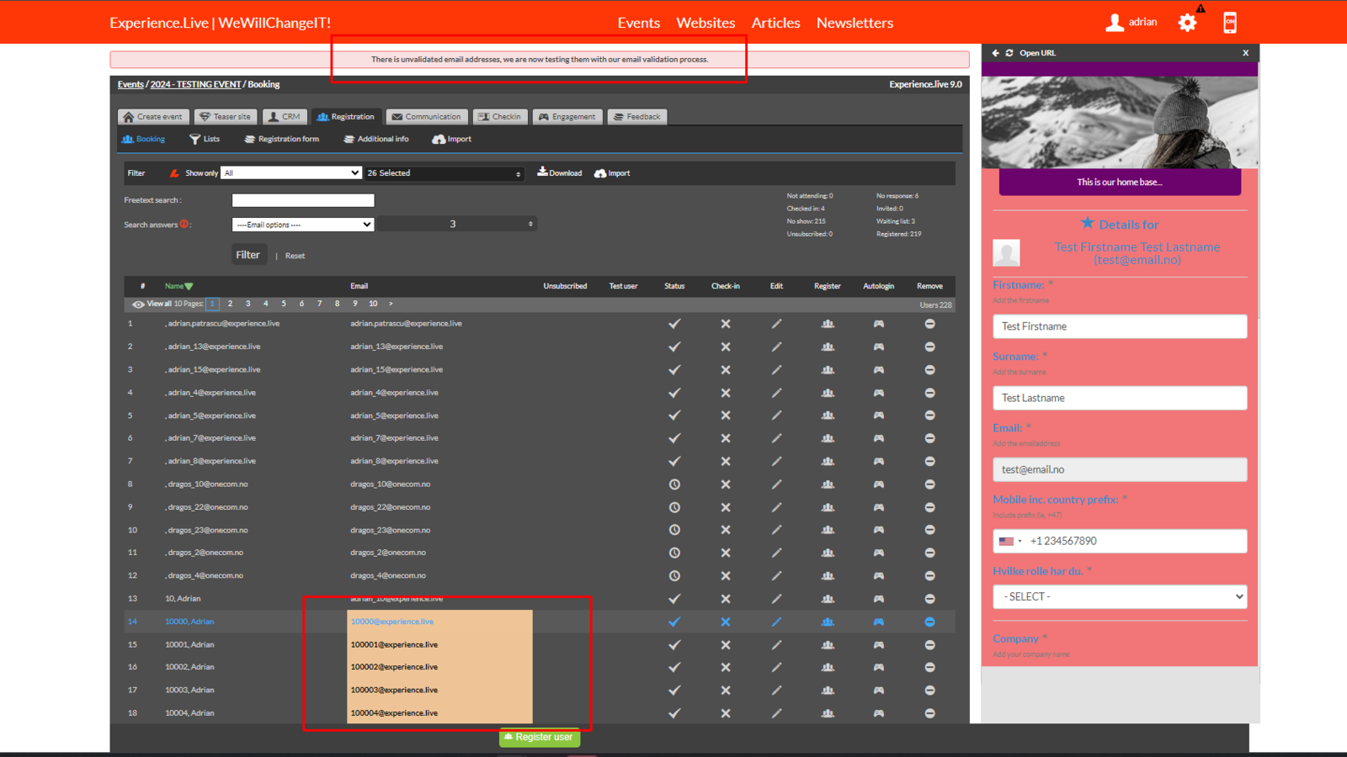Screen dimensions: 1347x757
Task: Click the Freetext search input field
Action: point(303,200)
